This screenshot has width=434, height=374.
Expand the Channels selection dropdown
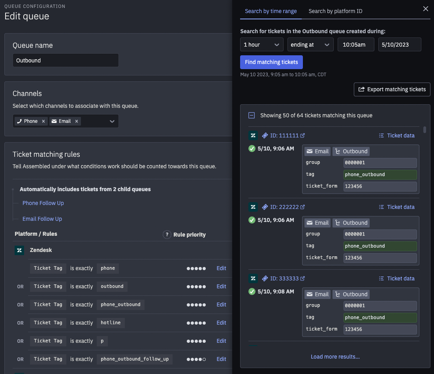pos(112,121)
